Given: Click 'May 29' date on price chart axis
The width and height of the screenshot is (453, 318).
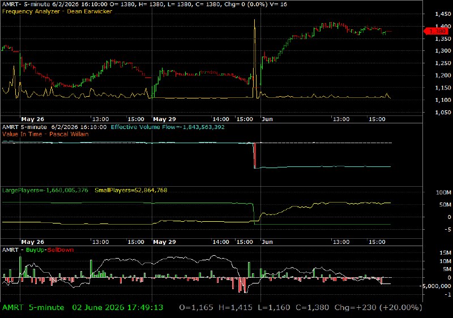Looking at the screenshot, I should pyautogui.click(x=164, y=119).
